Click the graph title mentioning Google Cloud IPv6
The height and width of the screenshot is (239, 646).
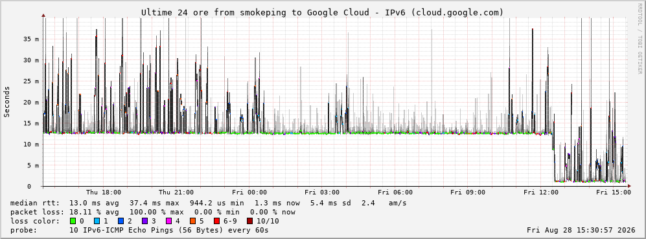[322, 13]
